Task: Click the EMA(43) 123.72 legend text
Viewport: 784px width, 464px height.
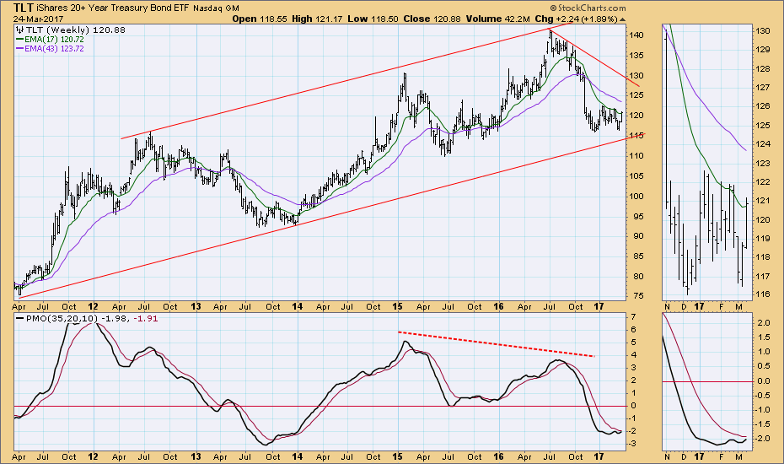Action: [54, 49]
